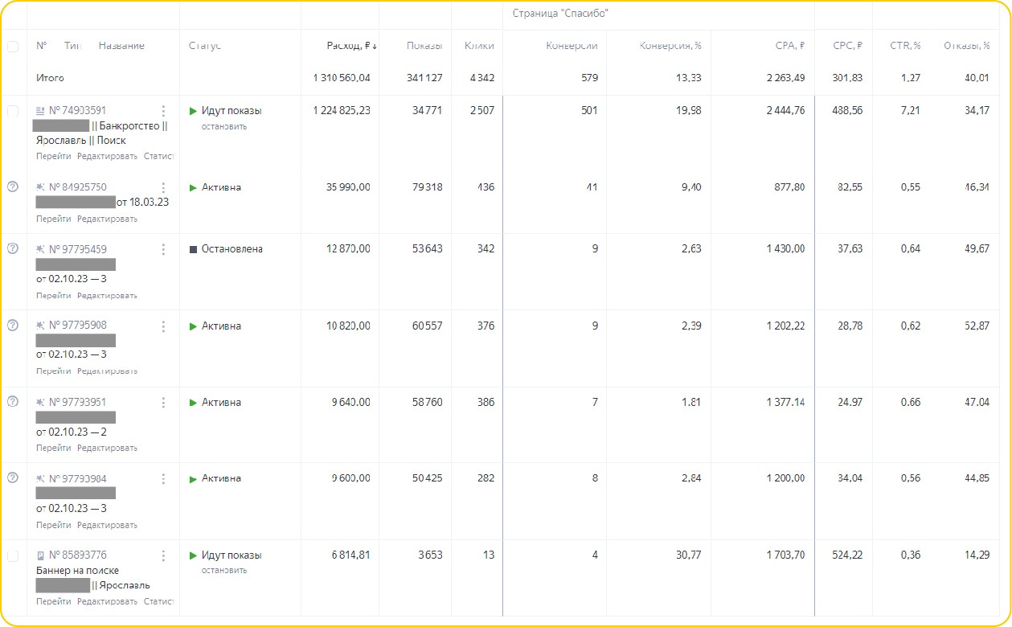Click the Остановлена status text

click(232, 249)
